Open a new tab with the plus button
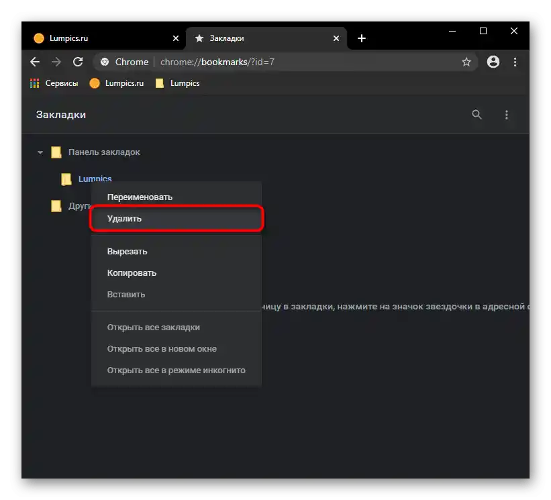 click(x=362, y=38)
